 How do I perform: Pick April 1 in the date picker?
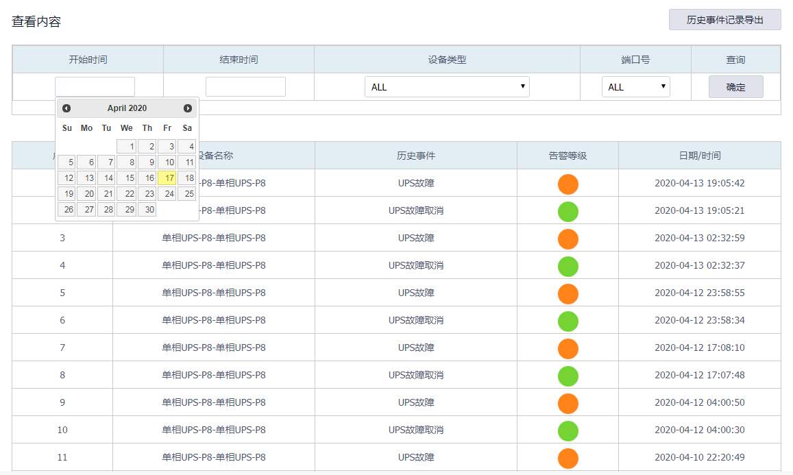pyautogui.click(x=127, y=147)
